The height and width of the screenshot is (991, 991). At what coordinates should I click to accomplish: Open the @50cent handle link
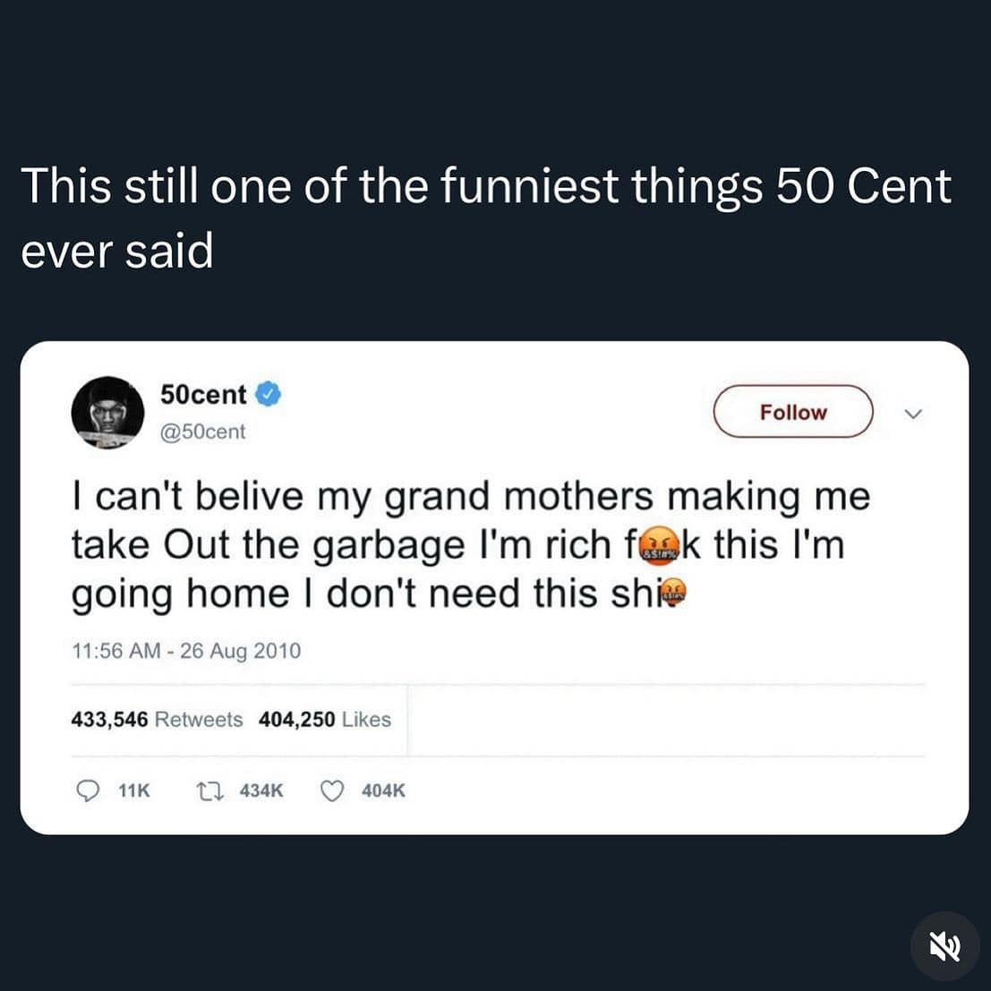202,431
